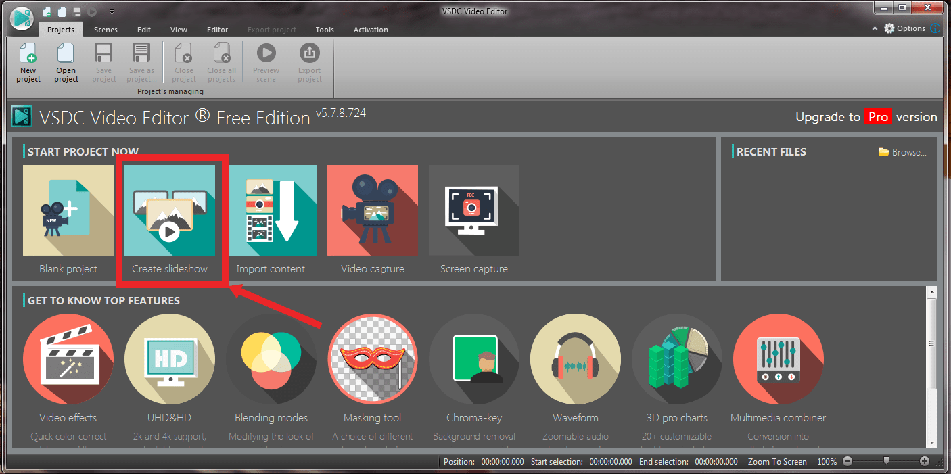Switch to the Scenes tab

click(x=106, y=30)
